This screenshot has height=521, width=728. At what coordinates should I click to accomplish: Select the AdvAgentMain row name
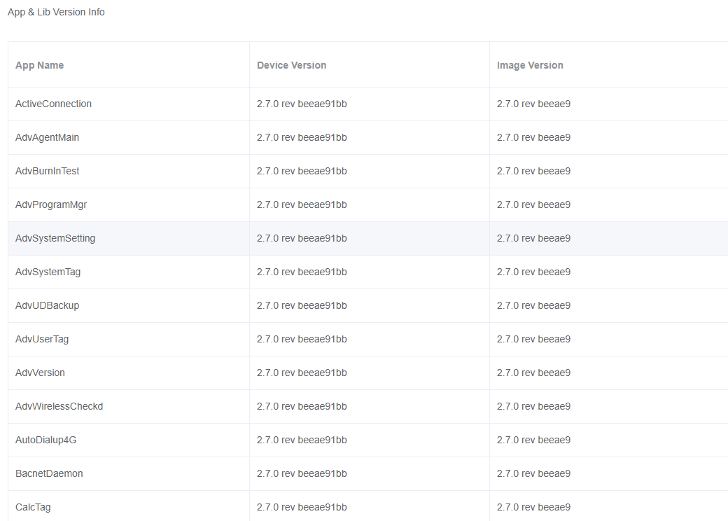pyautogui.click(x=47, y=137)
